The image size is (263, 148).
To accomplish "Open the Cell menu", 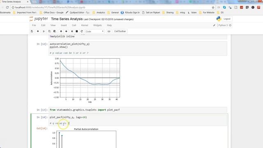I will [74, 25].
